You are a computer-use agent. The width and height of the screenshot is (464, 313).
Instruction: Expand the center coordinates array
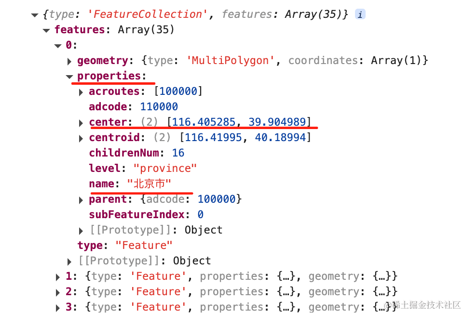[81, 123]
